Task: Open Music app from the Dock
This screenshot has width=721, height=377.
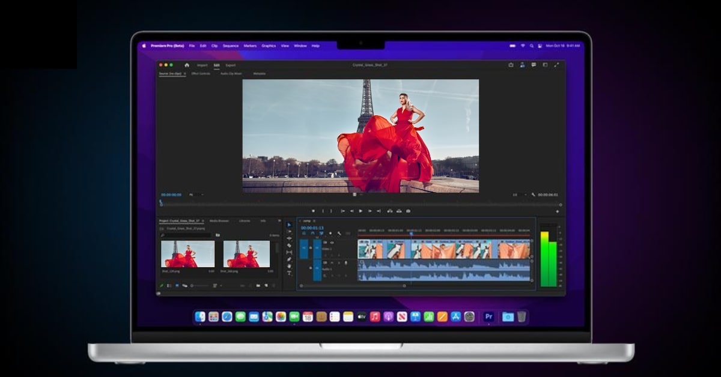Action: (x=375, y=316)
